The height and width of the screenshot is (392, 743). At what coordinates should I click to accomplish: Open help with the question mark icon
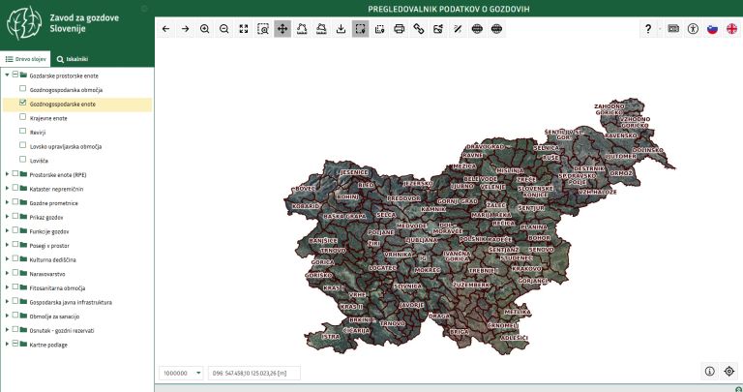648,29
